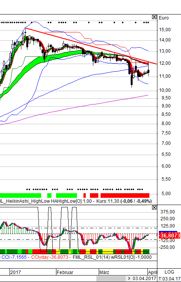
Task: Close the CCI indicator panel
Action: pyautogui.click(x=154, y=208)
